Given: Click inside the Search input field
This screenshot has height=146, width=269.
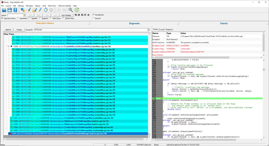Looking at the screenshot, I should point(15,15).
